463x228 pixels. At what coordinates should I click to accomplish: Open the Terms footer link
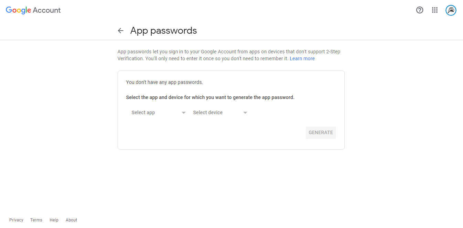[x=36, y=220]
